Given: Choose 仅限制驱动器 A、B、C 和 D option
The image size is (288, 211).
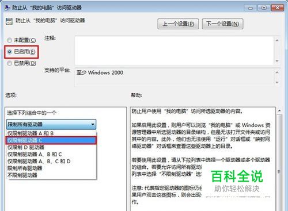Looking at the screenshot, I should [x=51, y=162].
